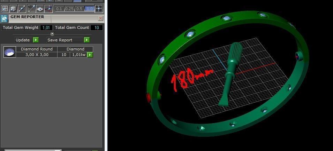The image size is (333, 151).
Task: Click the gem quantity cell 10
Action: [x=64, y=55]
